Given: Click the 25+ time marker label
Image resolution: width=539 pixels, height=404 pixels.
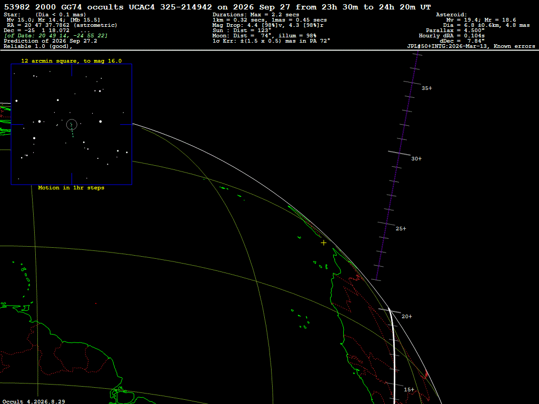Looking at the screenshot, I should point(401,228).
